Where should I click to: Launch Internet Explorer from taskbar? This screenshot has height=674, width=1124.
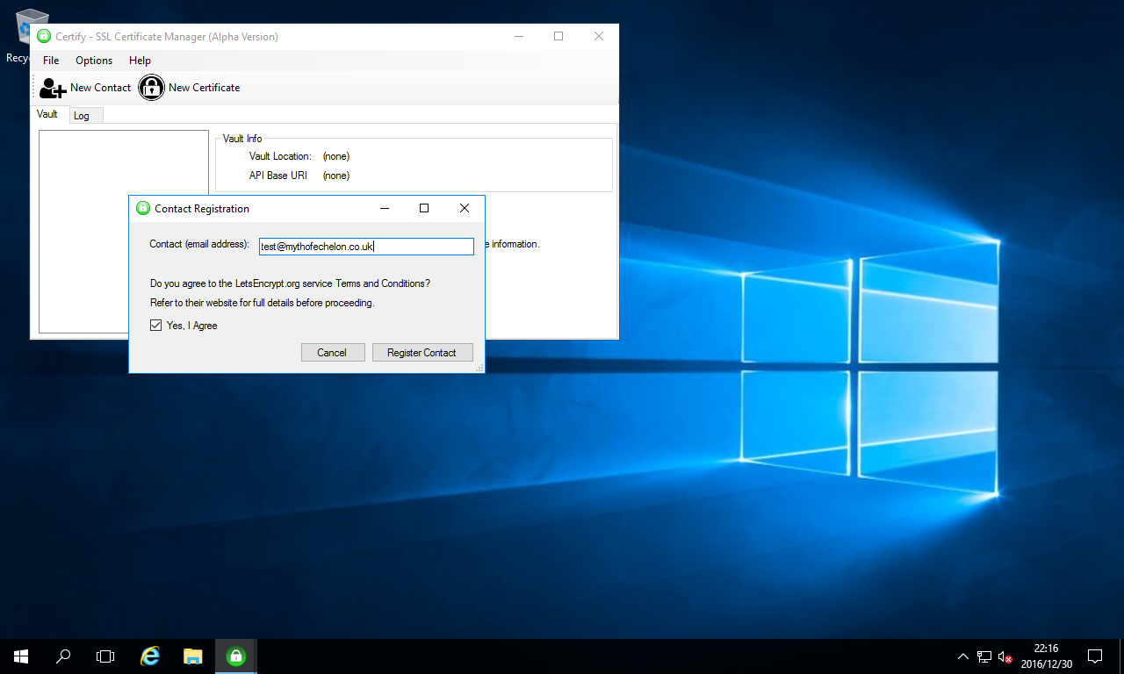pos(151,656)
